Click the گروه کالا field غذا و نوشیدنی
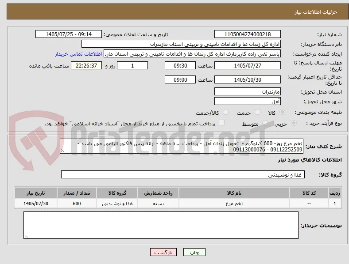This screenshot has height=264, width=349. click(x=183, y=174)
